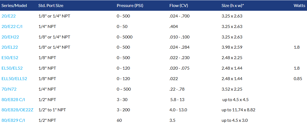Screen dimensions: 307x125
Task: Click the Series/Model column header
Action: click(14, 6)
